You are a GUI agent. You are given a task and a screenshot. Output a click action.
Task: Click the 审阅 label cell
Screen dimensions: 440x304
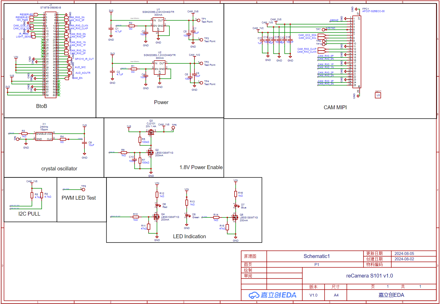click(x=248, y=276)
